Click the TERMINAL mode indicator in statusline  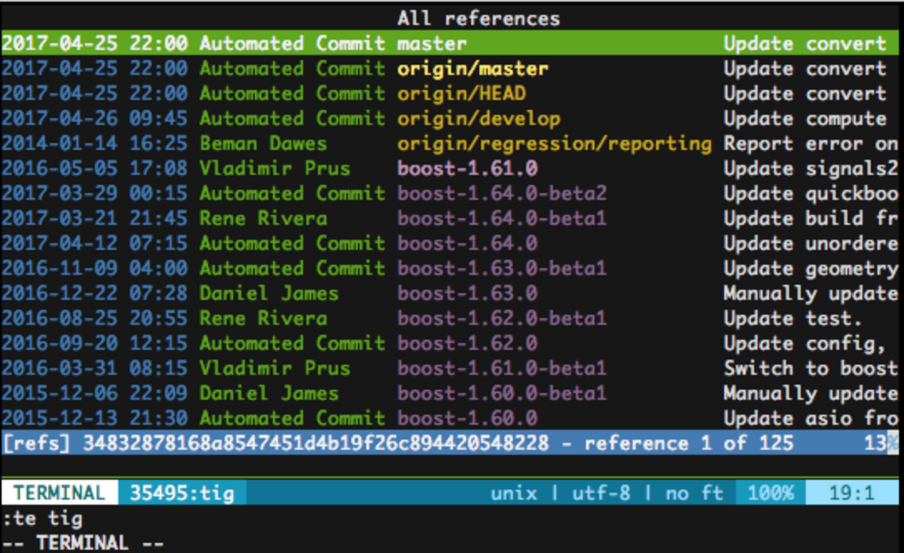[59, 494]
